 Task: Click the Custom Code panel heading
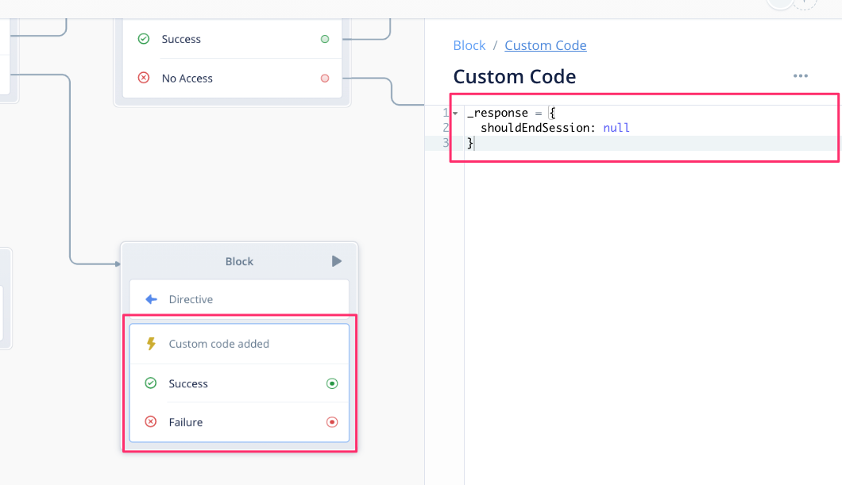click(515, 77)
